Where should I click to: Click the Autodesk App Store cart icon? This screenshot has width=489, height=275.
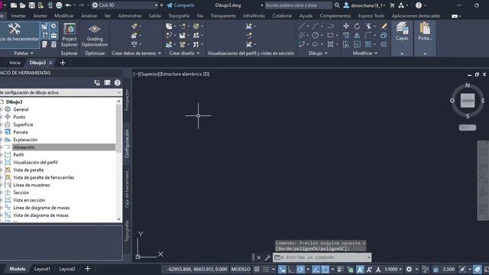pyautogui.click(x=392, y=5)
